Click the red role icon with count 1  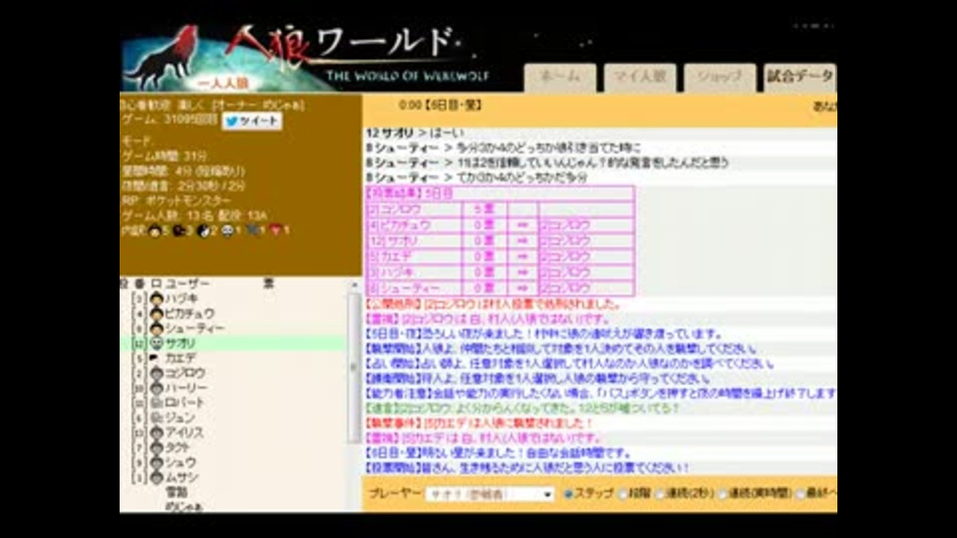[276, 230]
